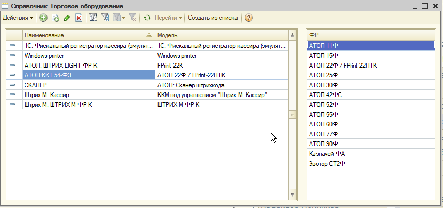Click the scroll up arrow of equipment list
Image resolution: width=443 pixels, height=208 pixels.
[292, 35]
